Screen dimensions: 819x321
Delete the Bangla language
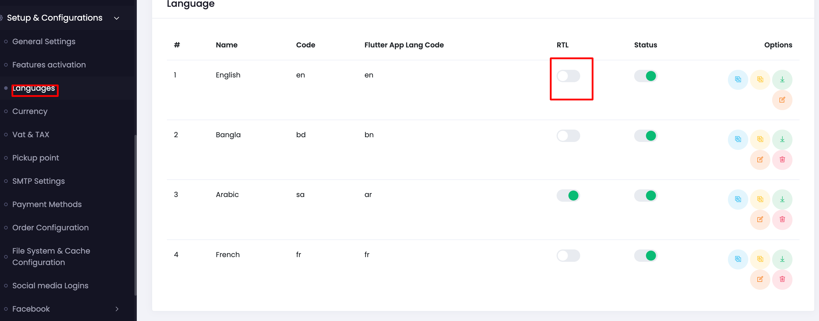[782, 159]
